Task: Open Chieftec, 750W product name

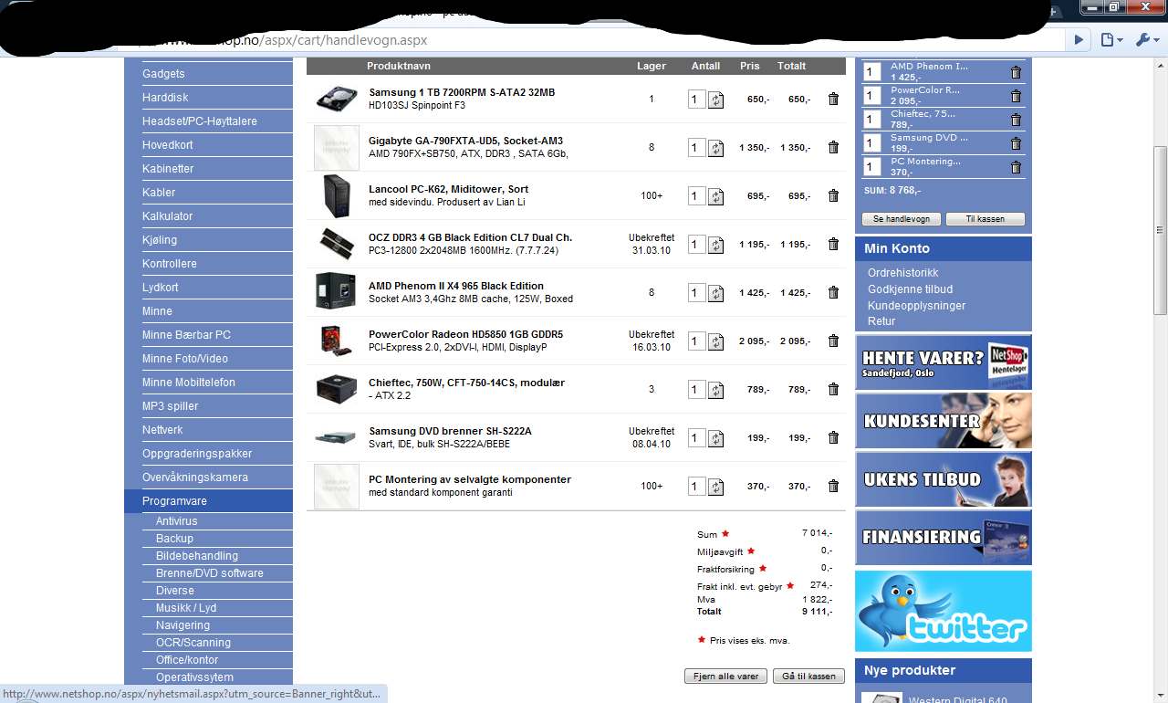Action: (466, 383)
